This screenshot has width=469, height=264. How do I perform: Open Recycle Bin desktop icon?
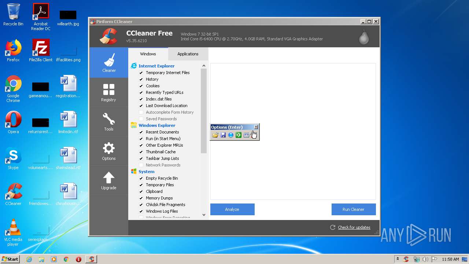[13, 15]
